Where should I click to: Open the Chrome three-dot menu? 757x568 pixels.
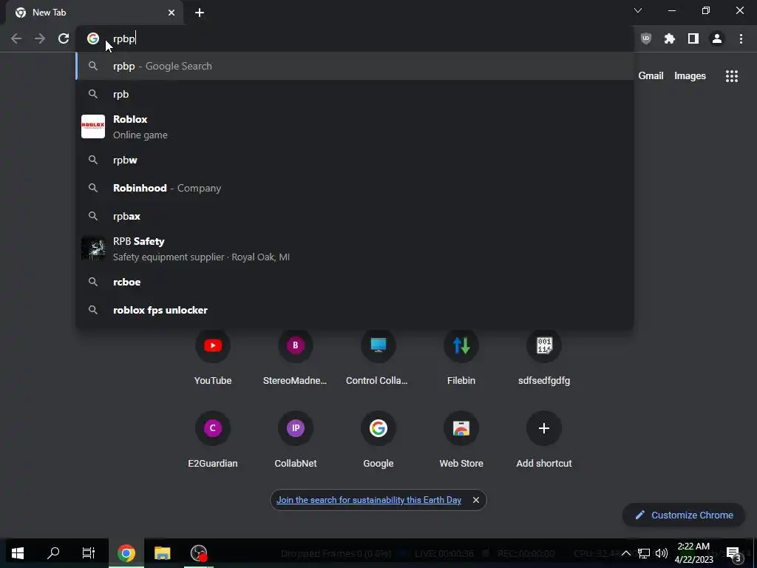coord(741,38)
